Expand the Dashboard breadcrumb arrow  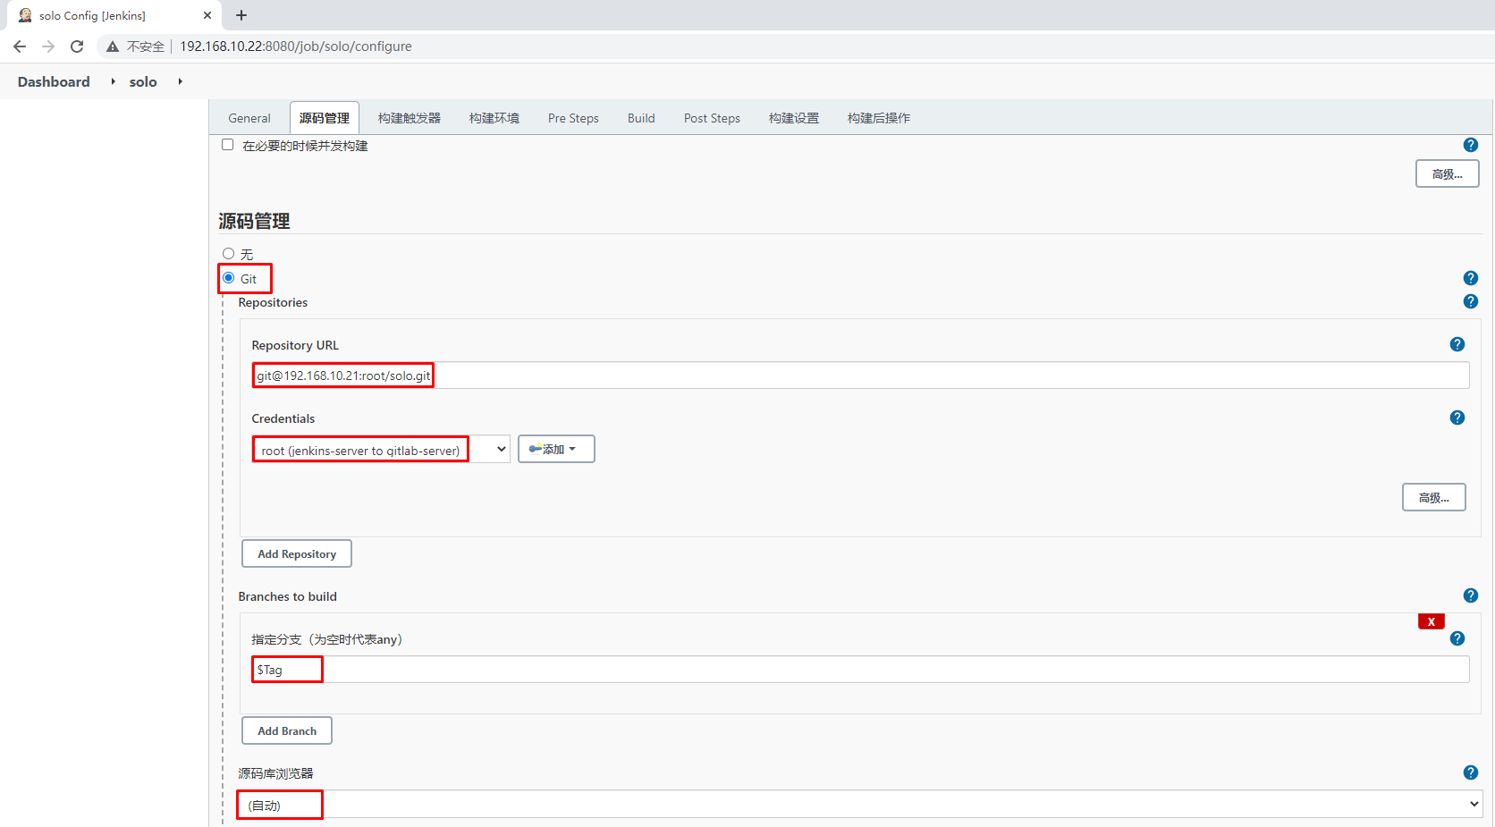tap(114, 81)
